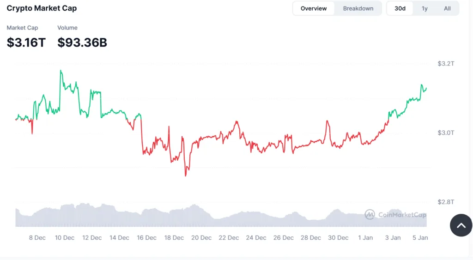The image size is (473, 260).
Task: Click the 10 Dec date label
Action: point(65,238)
